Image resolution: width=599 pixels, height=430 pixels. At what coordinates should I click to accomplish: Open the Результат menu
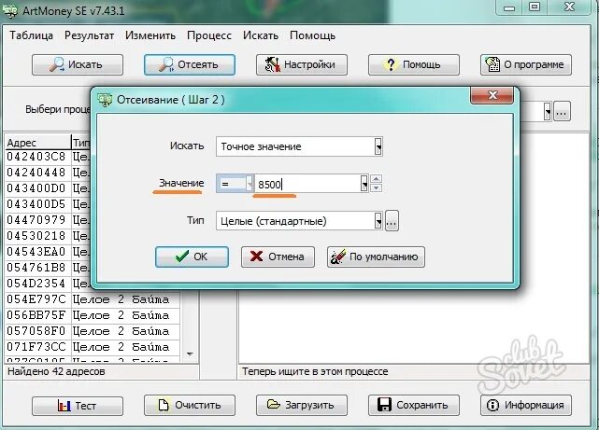click(x=89, y=35)
